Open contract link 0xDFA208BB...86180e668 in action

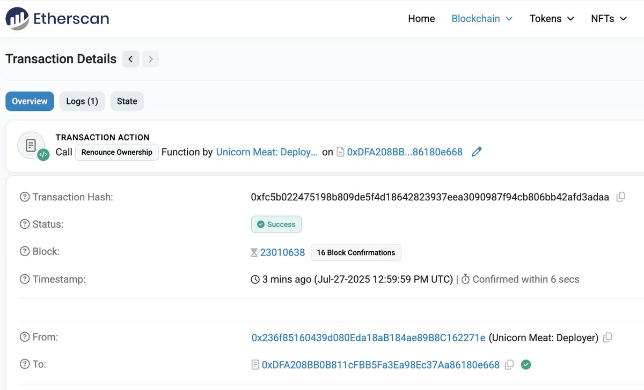coord(405,152)
